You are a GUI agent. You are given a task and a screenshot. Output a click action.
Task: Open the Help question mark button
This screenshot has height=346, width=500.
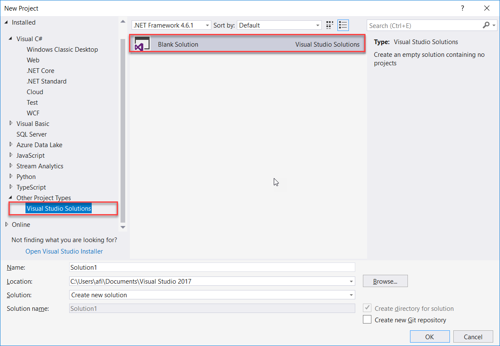pos(462,8)
